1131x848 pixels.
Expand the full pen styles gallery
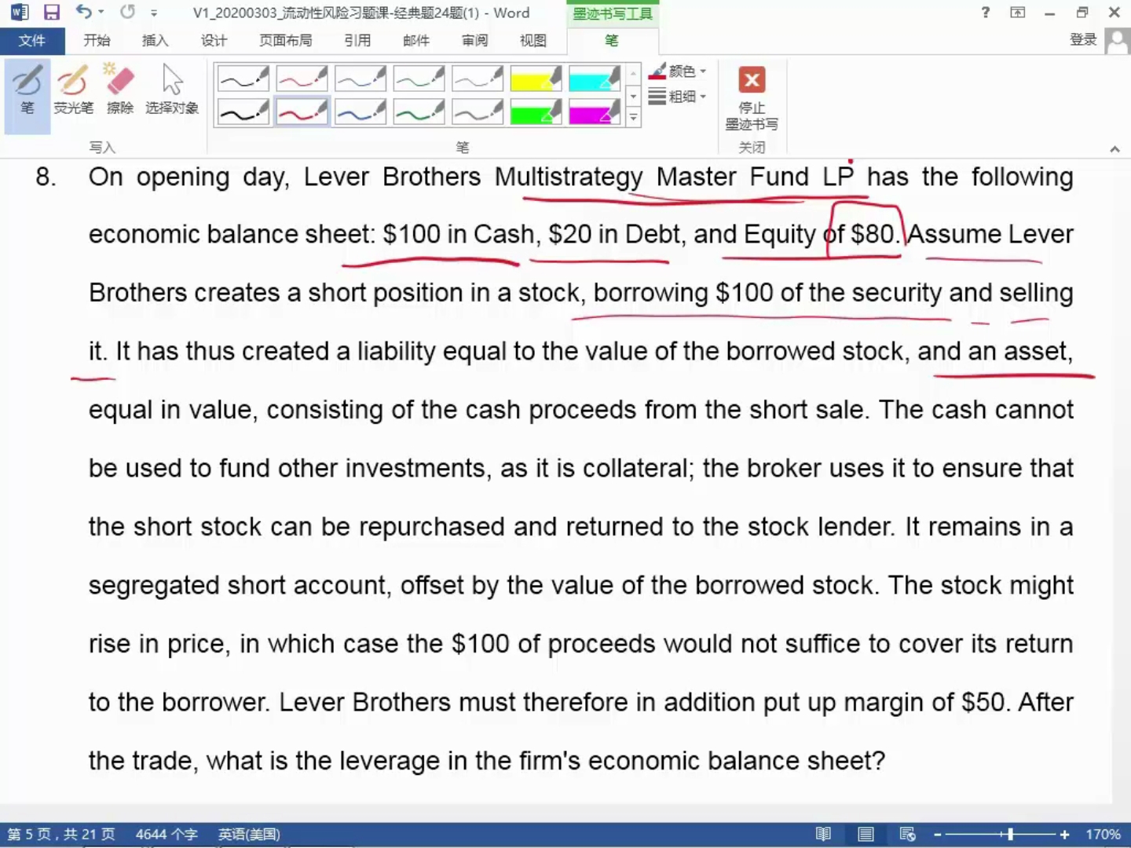point(634,118)
